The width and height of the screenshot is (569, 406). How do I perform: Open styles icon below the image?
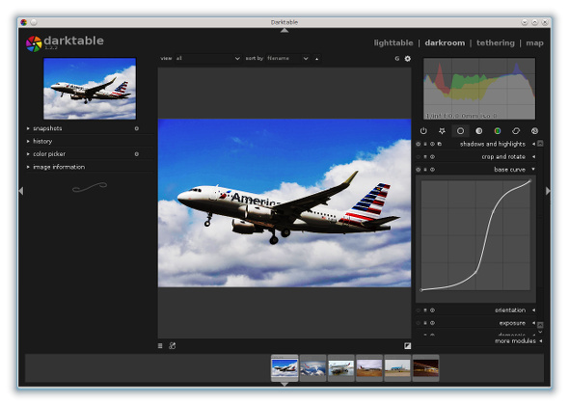pos(173,346)
